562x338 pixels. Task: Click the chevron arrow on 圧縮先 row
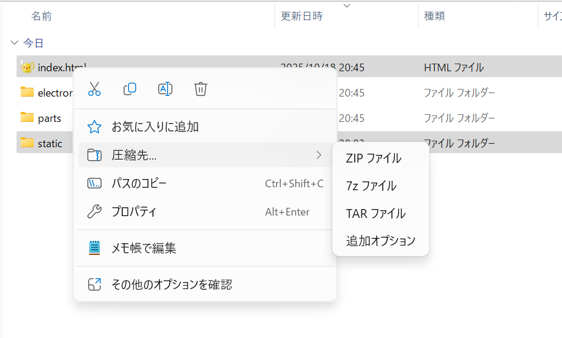319,155
